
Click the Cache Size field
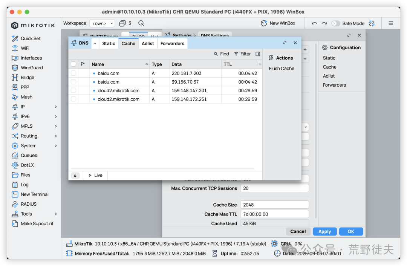point(275,205)
